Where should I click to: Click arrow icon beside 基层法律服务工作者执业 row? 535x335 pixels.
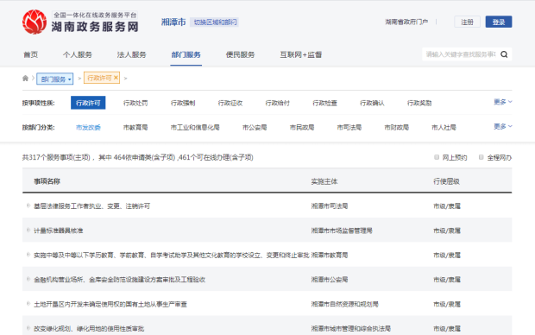click(x=28, y=205)
